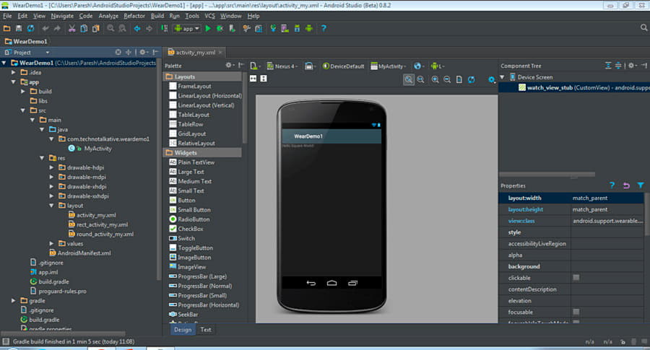650x350 pixels.
Task: Click the green Run app button
Action: click(207, 29)
